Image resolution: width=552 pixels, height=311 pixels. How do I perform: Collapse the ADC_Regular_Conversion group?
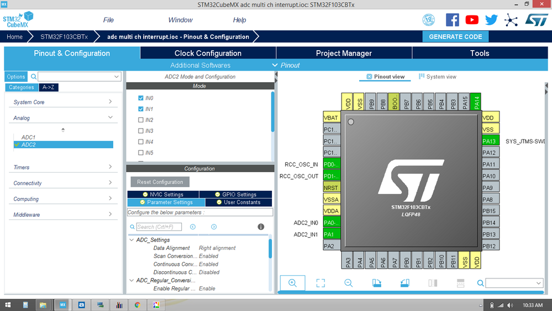pos(132,280)
